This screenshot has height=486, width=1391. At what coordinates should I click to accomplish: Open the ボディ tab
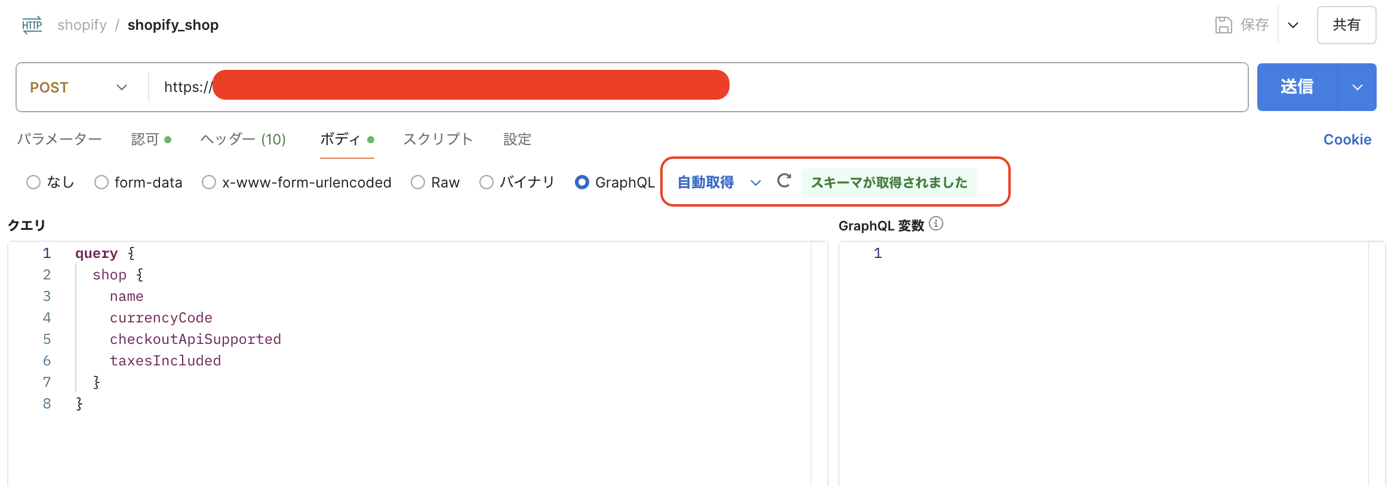tap(347, 139)
